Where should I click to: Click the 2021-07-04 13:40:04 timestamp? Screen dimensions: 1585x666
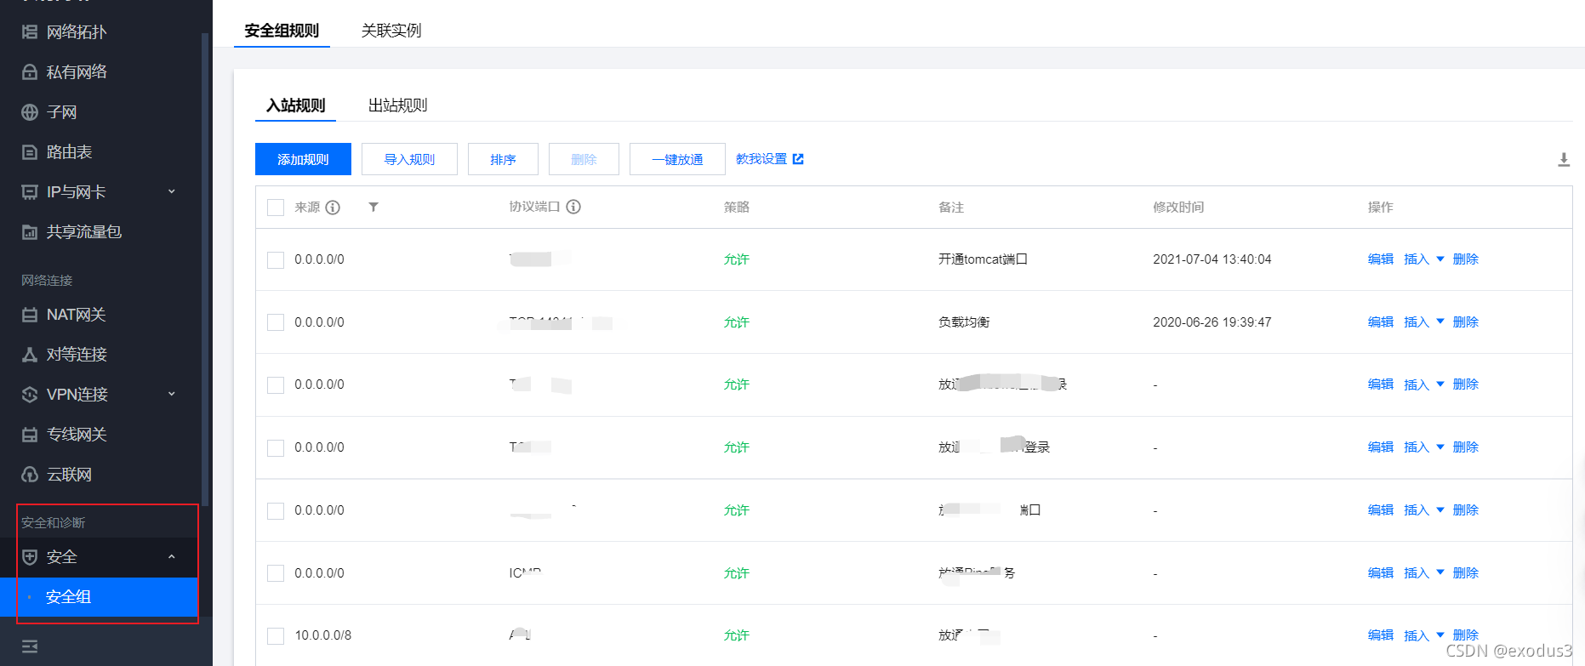1212,259
